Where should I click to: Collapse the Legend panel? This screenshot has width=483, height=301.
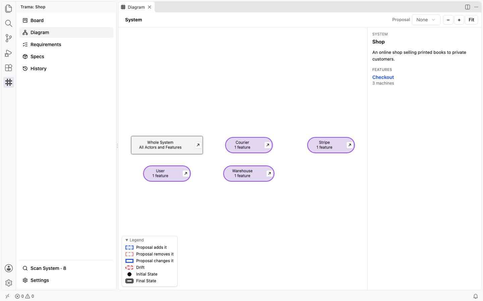pyautogui.click(x=135, y=240)
